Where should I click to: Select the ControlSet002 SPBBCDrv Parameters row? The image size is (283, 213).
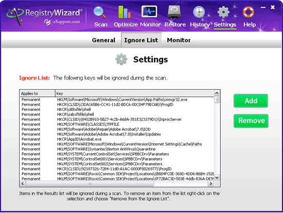(x=117, y=164)
